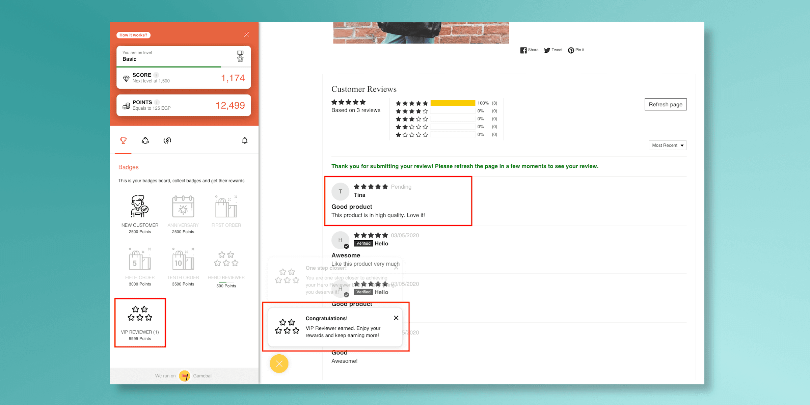Select the Anniversary badge icon
The image size is (810, 405).
[183, 207]
